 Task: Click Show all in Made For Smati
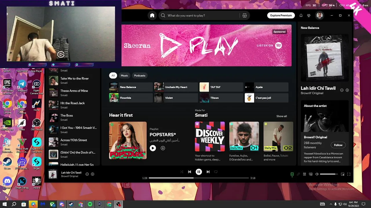[281, 116]
